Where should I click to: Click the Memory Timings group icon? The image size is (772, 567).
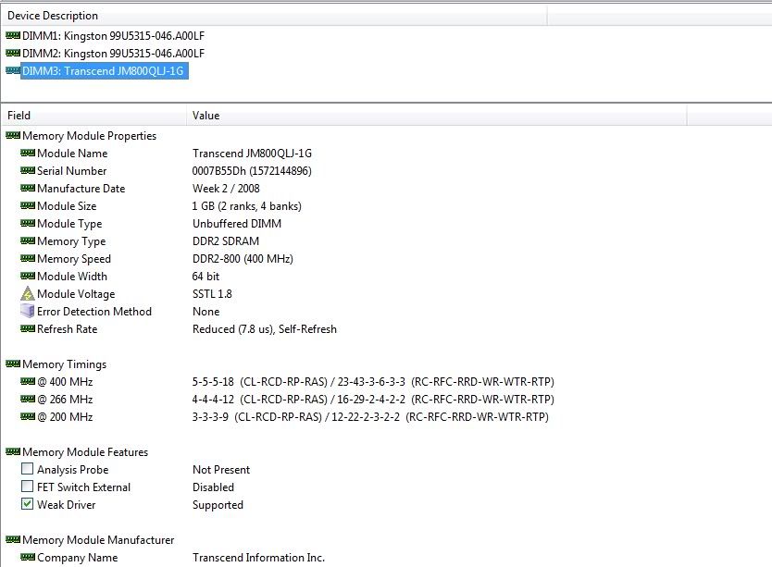(x=13, y=364)
